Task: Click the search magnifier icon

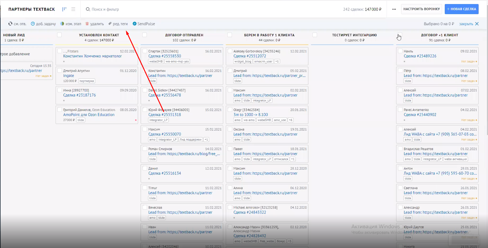Action: [x=88, y=9]
